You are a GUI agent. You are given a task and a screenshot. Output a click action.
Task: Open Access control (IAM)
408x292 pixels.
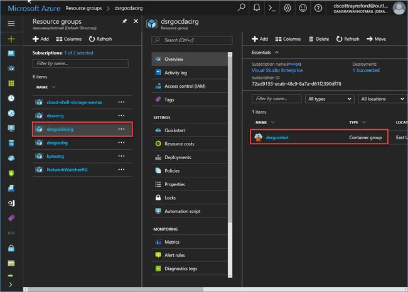pyautogui.click(x=190, y=86)
